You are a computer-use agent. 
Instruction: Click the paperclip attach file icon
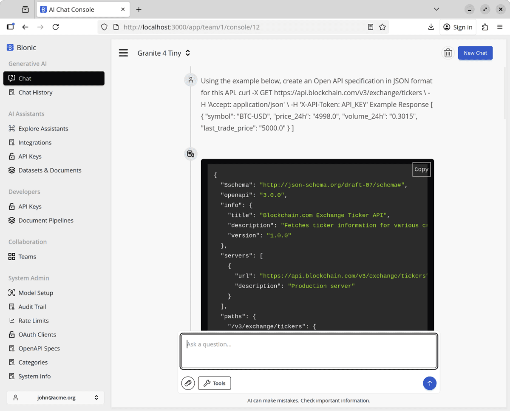(187, 383)
